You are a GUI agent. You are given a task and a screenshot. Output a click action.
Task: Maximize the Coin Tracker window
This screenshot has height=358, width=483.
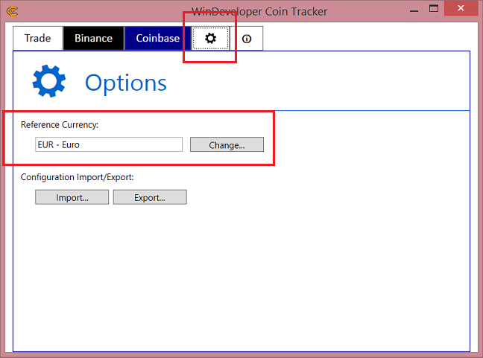pos(434,9)
